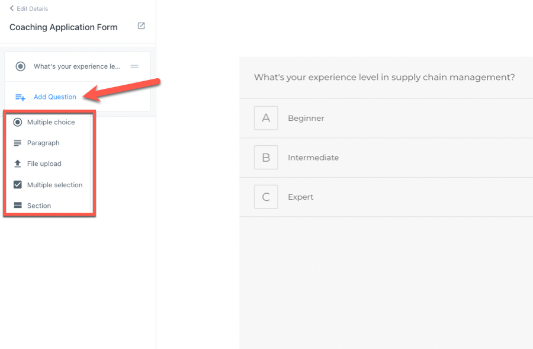Click the Multiple selection checkbox icon
This screenshot has height=349, width=533.
pyautogui.click(x=17, y=185)
